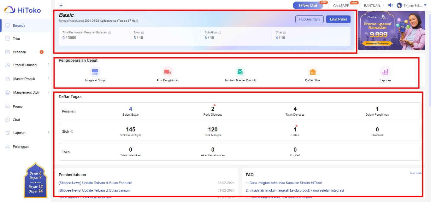431x202 pixels.
Task: Open FAQ langkah-langkah kelola produk link
Action: click(295, 190)
